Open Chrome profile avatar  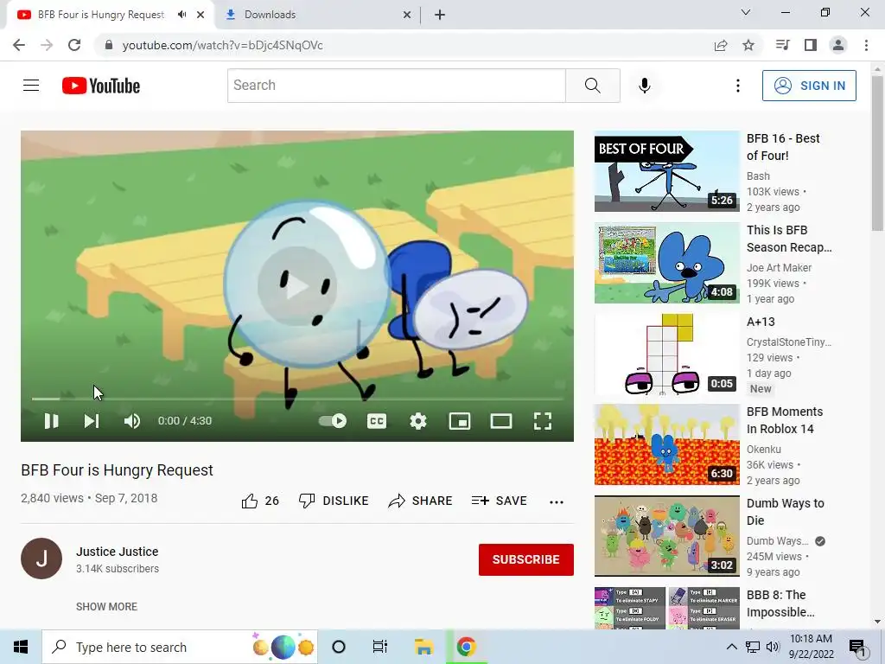click(x=838, y=45)
